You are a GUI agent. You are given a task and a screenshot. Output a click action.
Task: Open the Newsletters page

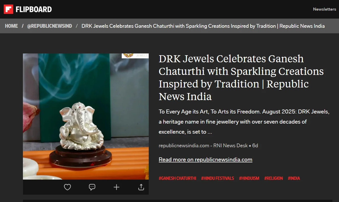click(x=324, y=9)
